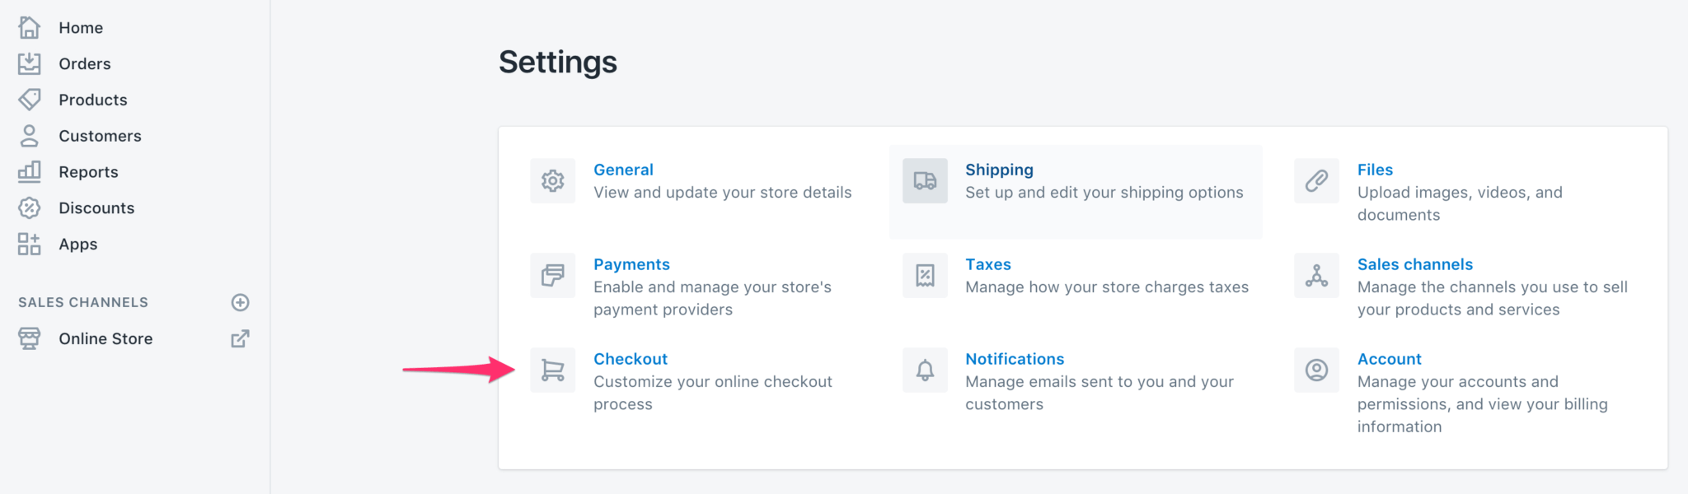Image resolution: width=1688 pixels, height=494 pixels.
Task: Open the Account settings link
Action: pyautogui.click(x=1389, y=358)
